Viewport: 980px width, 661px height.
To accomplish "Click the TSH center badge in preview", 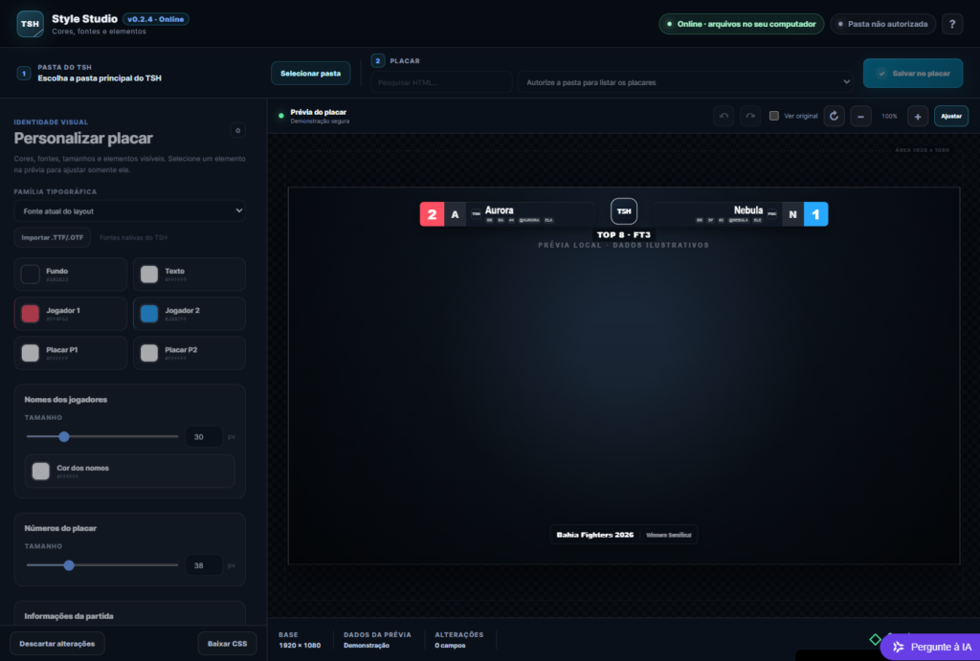I will click(624, 211).
